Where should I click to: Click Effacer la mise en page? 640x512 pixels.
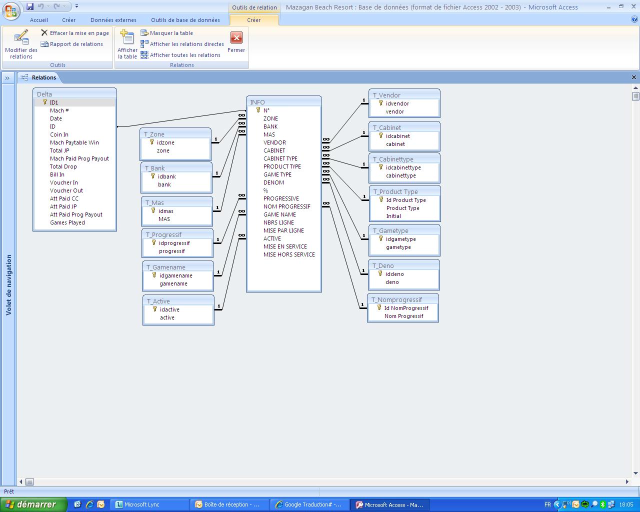coord(75,33)
